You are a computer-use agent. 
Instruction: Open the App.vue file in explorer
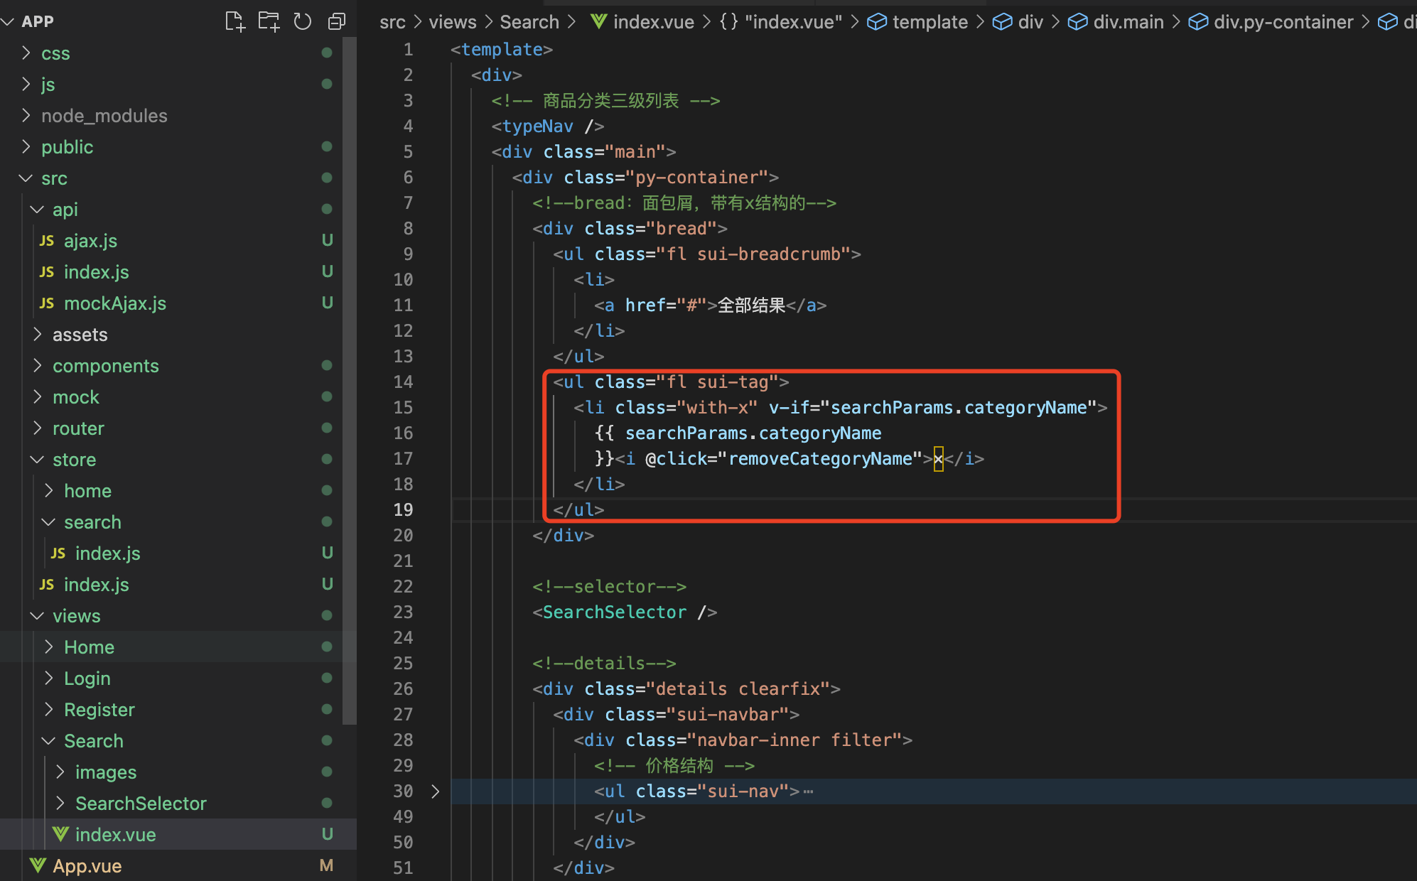pos(87,866)
